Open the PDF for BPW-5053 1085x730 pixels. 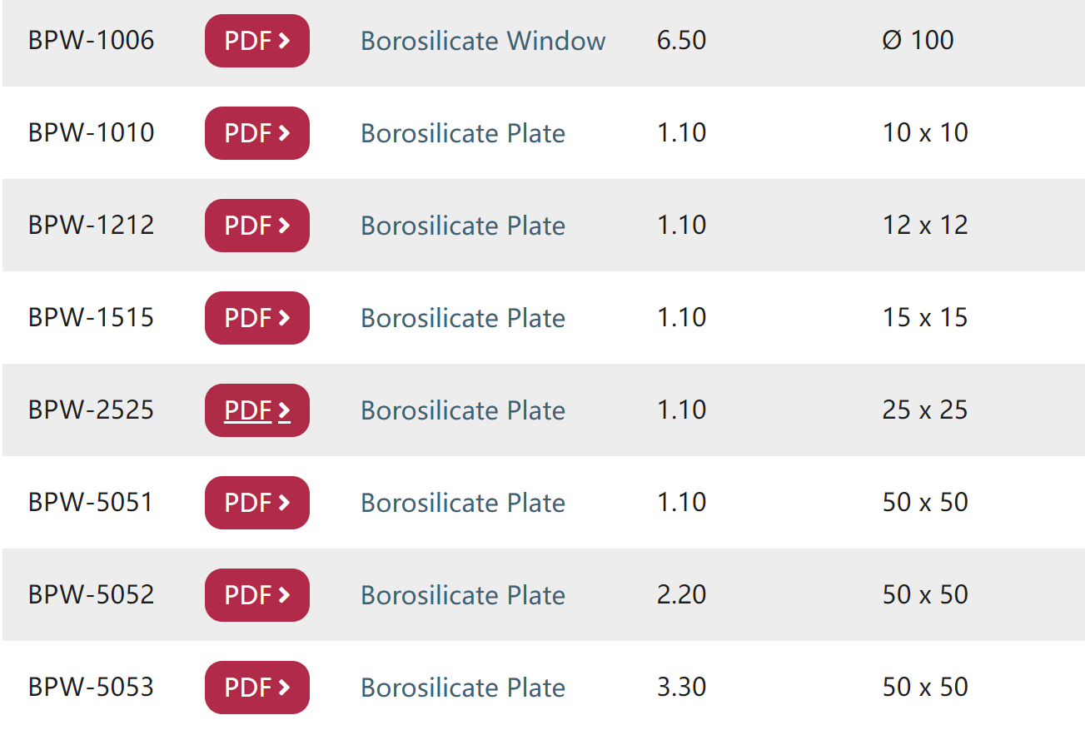point(257,688)
